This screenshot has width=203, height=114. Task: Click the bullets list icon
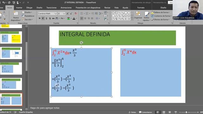click(82, 13)
